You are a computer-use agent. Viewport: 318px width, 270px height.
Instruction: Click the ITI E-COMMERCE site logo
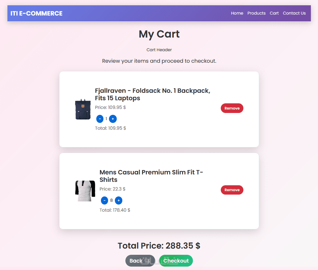point(37,13)
